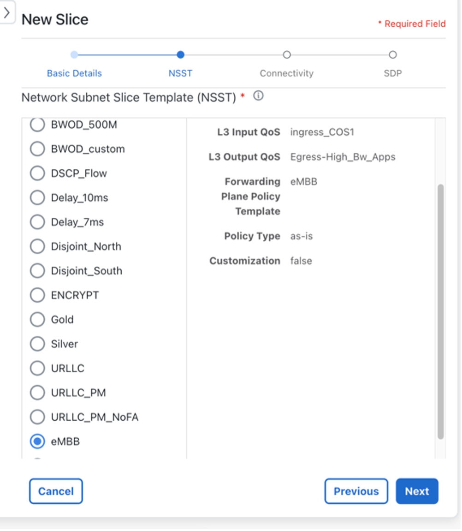This screenshot has width=462, height=531.
Task: Click the NSST info icon
Action: click(x=259, y=96)
